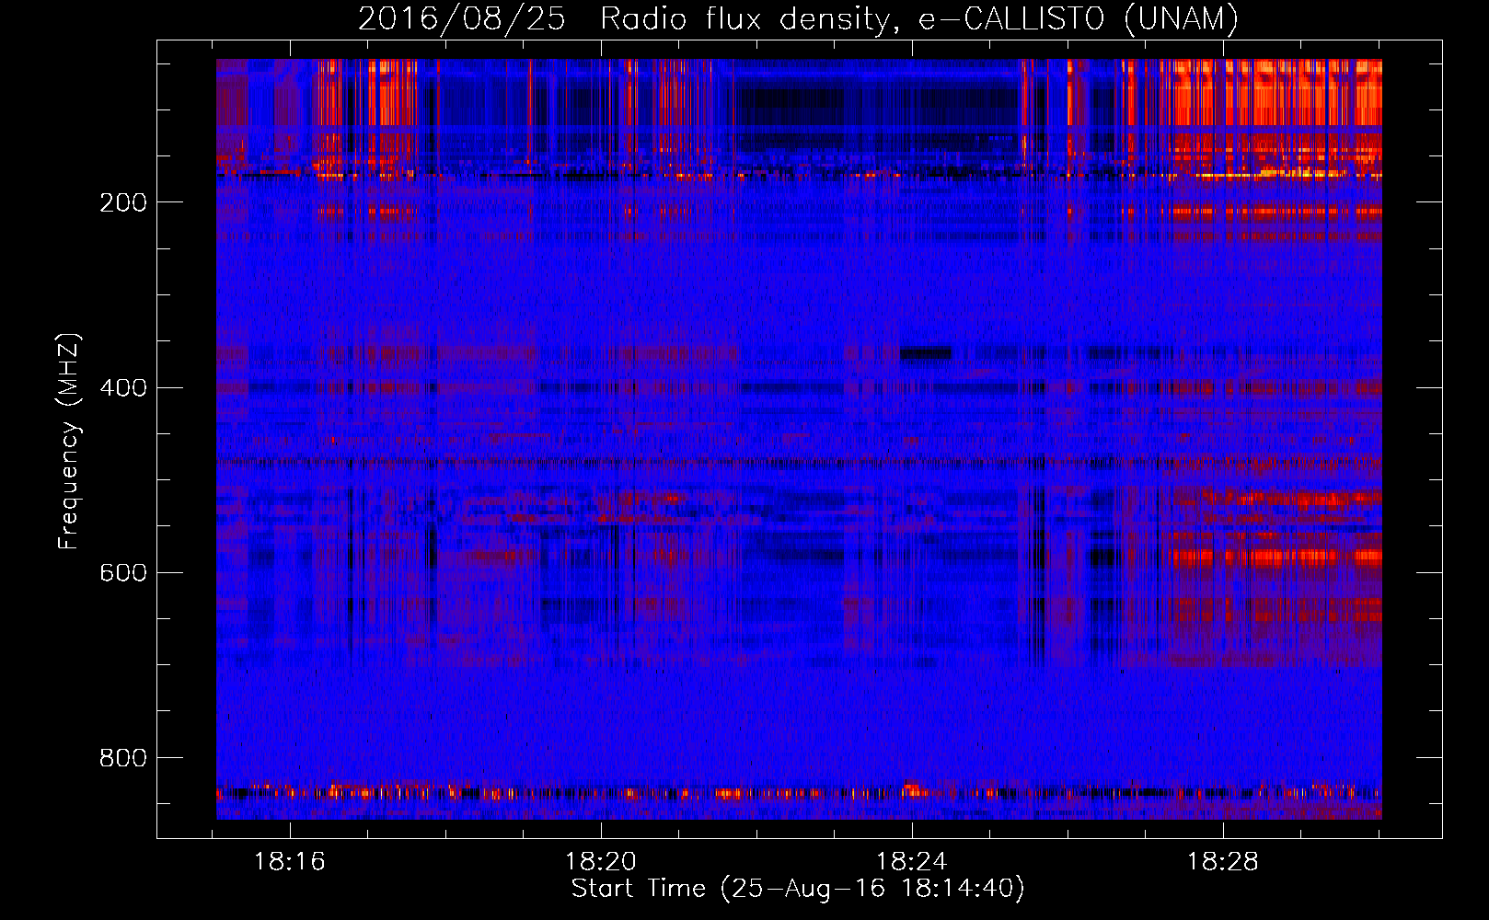Screen dimensions: 1489x920
Task: Click the Start Time axis caption
Action: 798,889
